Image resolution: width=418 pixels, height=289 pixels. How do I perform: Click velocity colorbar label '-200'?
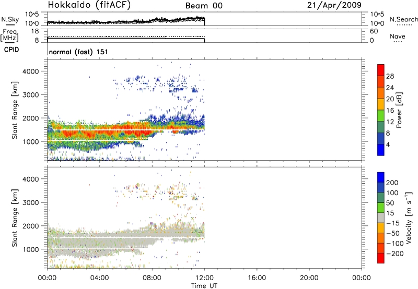(x=394, y=254)
